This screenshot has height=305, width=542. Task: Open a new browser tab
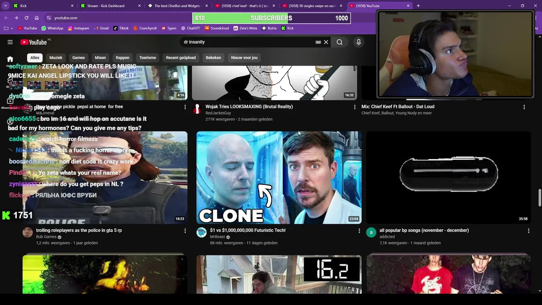pyautogui.click(x=418, y=6)
